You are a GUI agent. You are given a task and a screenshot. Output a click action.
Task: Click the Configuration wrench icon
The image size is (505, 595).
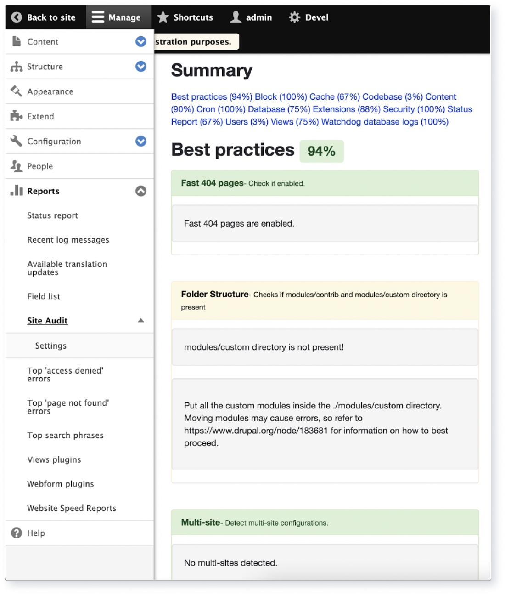point(17,141)
